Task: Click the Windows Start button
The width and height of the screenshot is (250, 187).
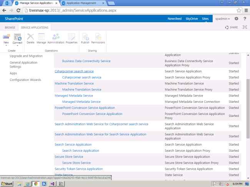Action: pos(7,184)
